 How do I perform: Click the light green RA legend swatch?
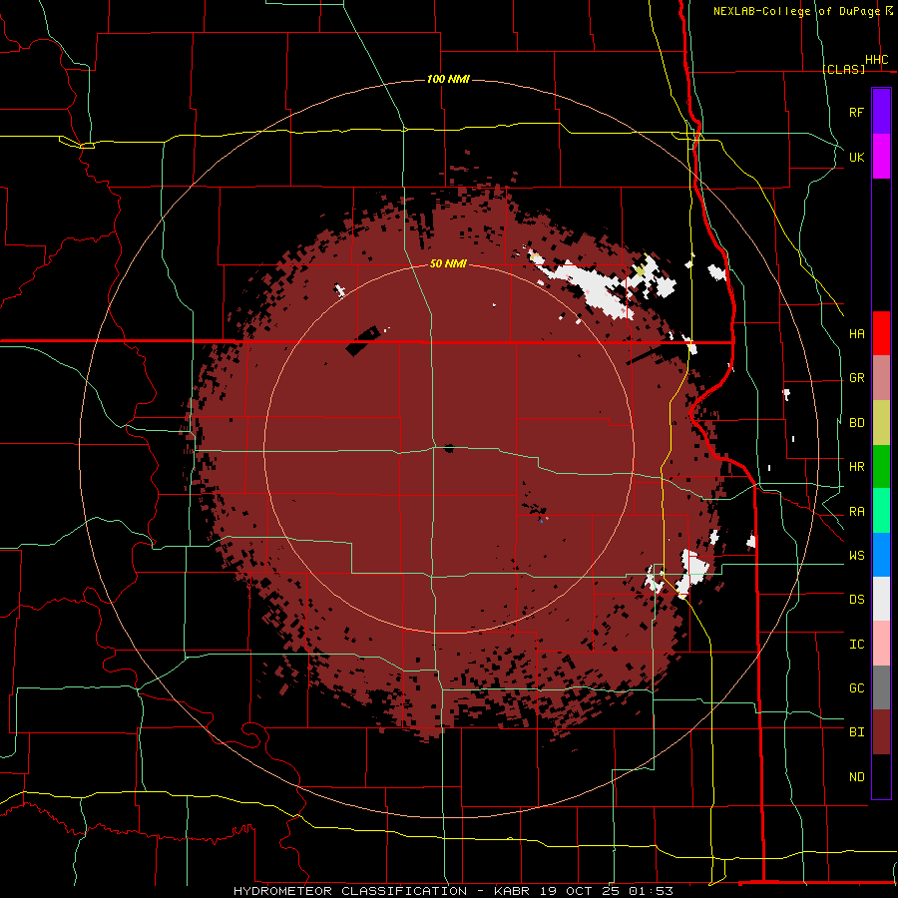point(881,511)
